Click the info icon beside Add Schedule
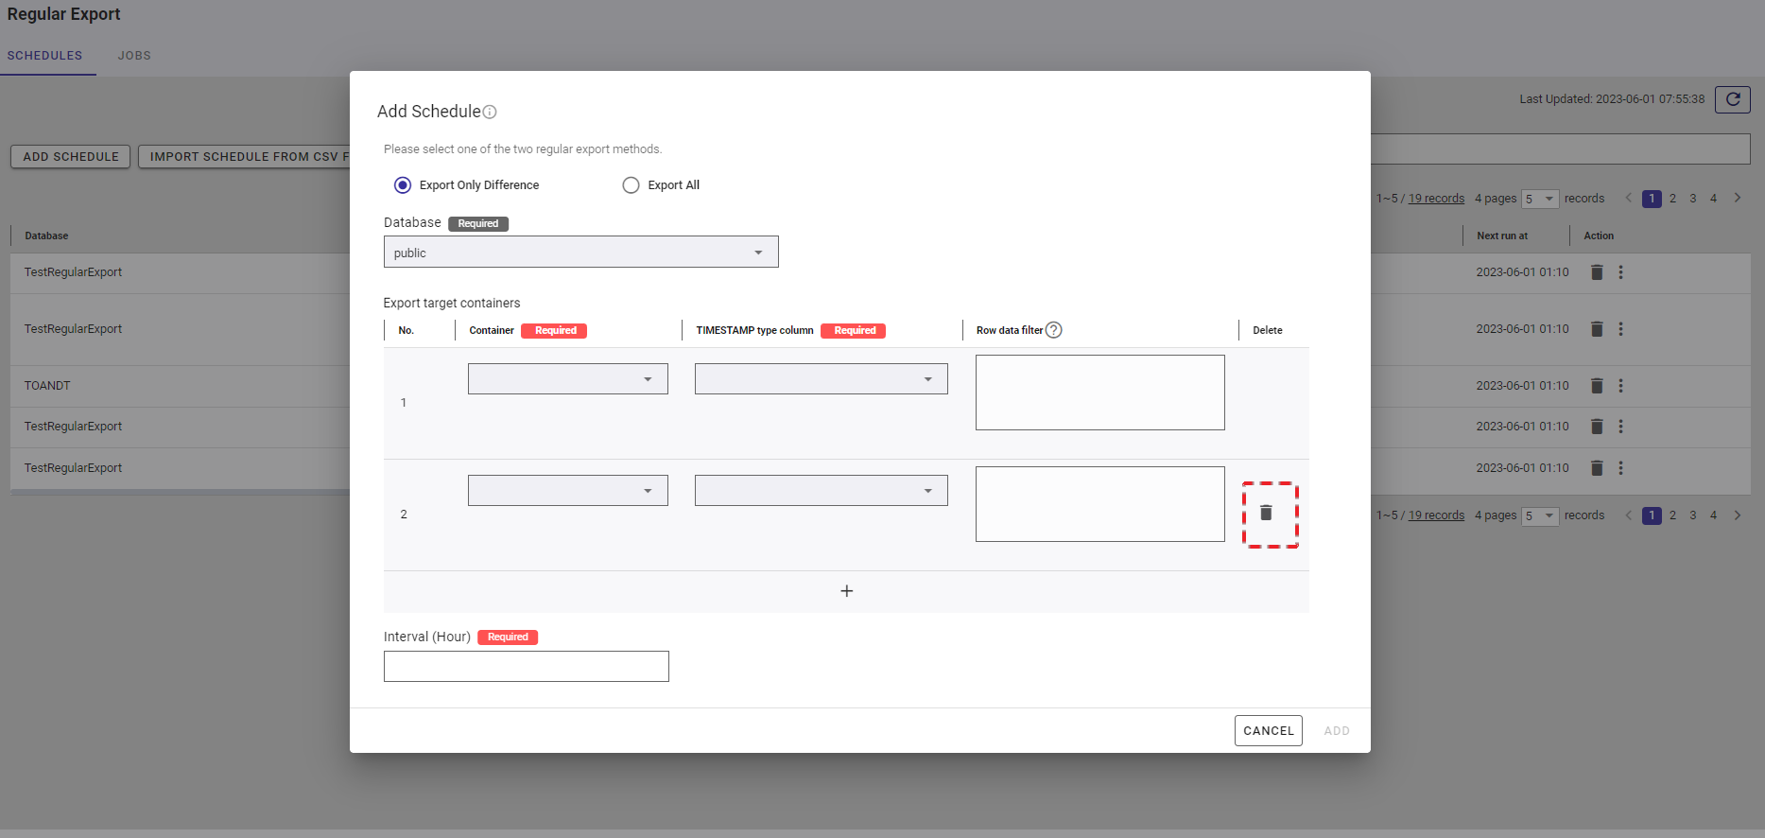Image resolution: width=1765 pixels, height=838 pixels. click(x=490, y=113)
